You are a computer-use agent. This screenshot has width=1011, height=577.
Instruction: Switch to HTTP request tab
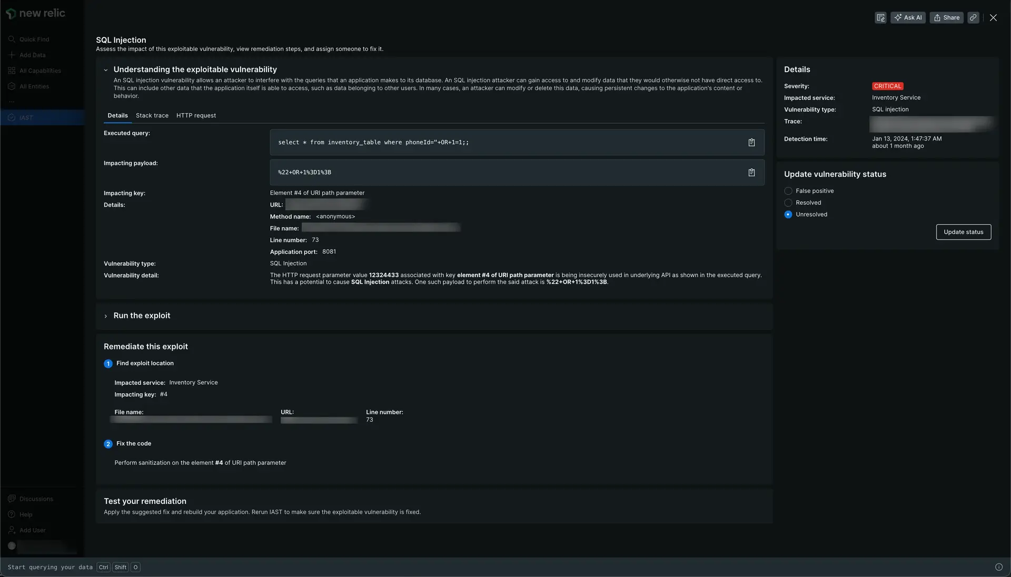click(x=196, y=115)
